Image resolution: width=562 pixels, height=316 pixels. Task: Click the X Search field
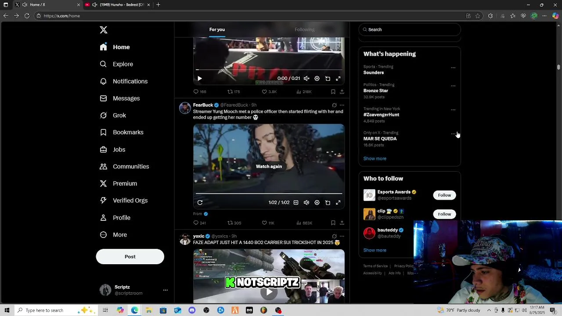[x=410, y=29]
